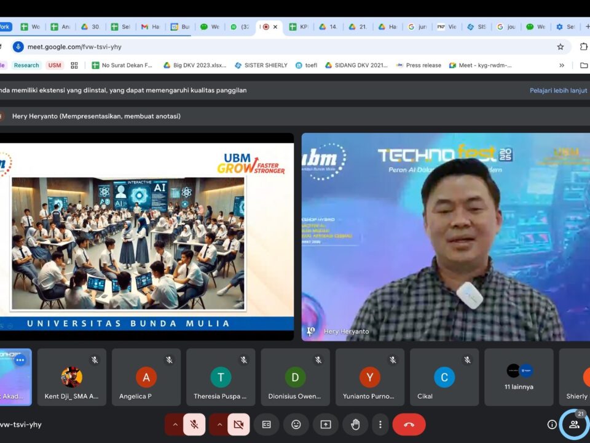Expand audio settings chevron beside microphone

175,425
